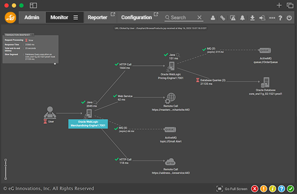Image resolution: width=297 pixels, height=194 pixels.
Task: Open the notification bell icon
Action: point(242,18)
